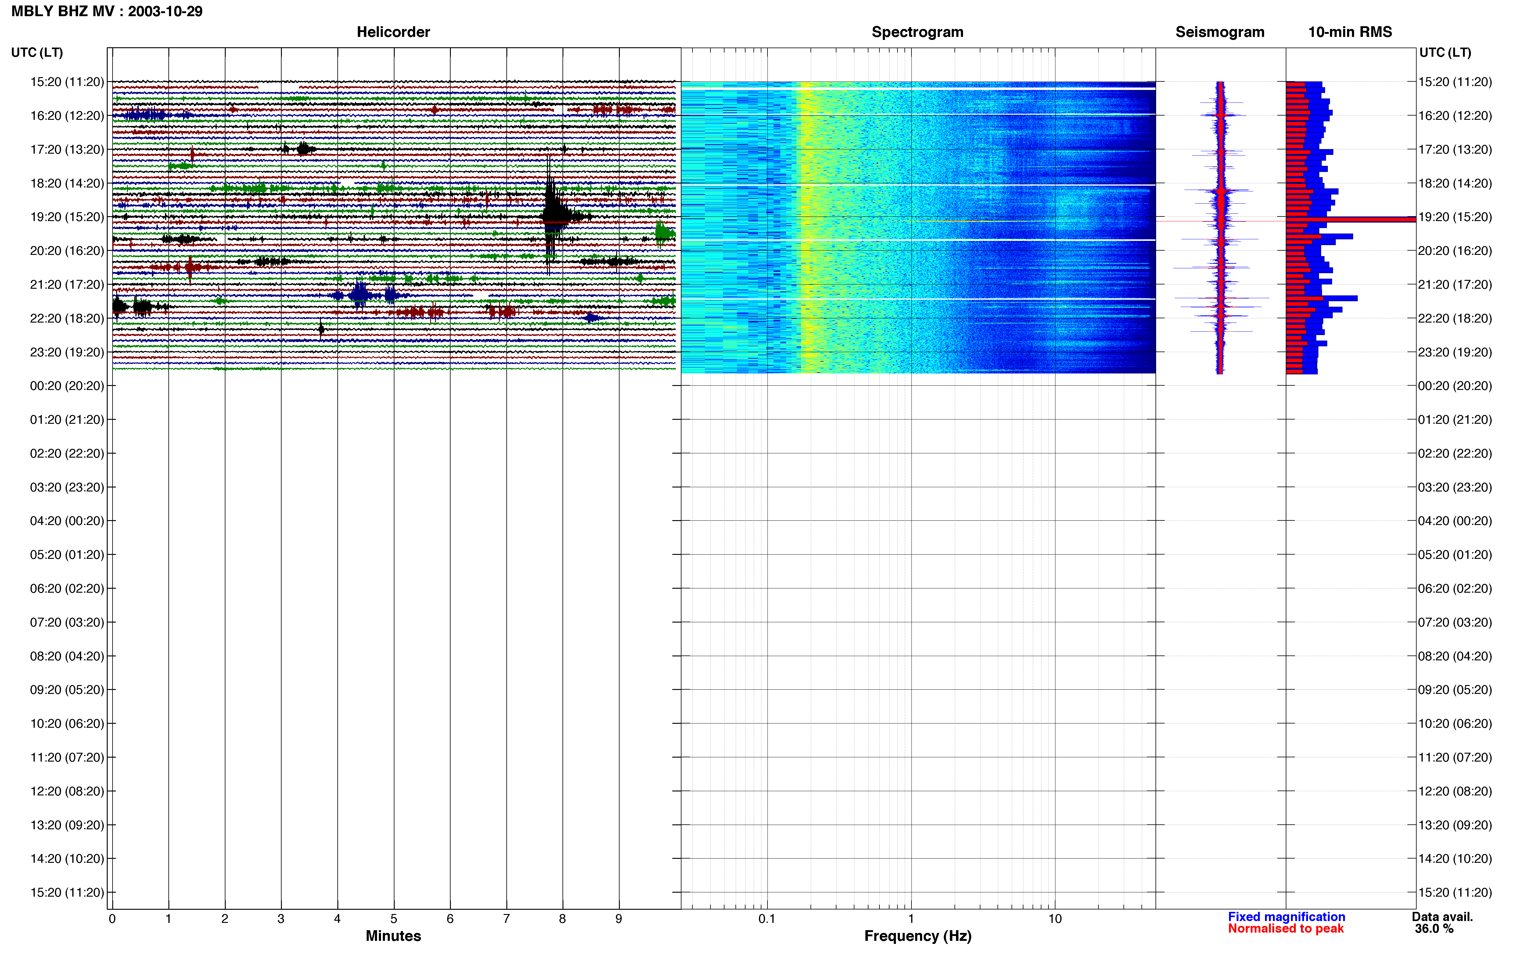
Task: Click 13:20 (09:20) label beside the RMS panel
Action: [1455, 825]
